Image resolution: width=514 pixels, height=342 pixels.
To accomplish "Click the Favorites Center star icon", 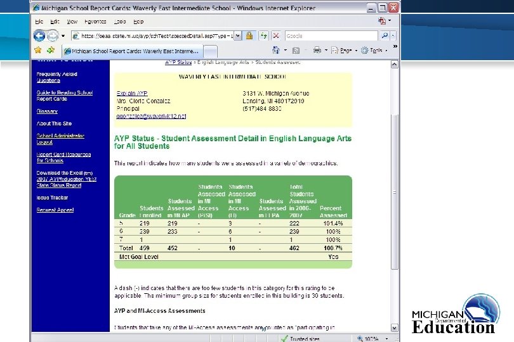I will coord(38,50).
